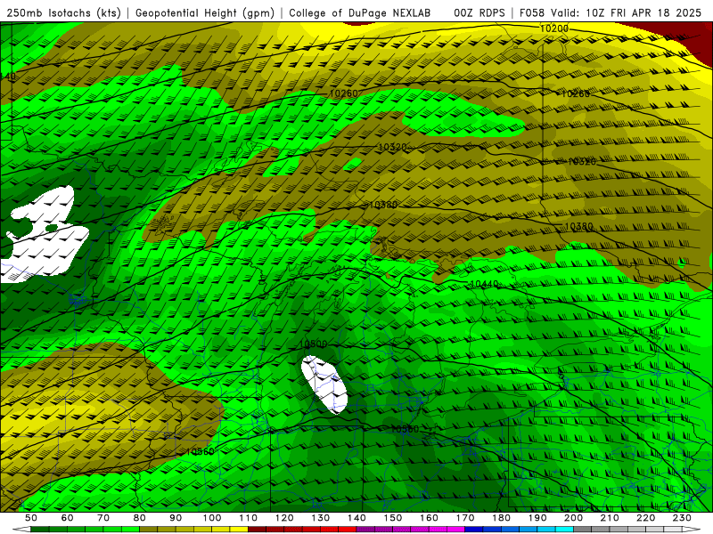
Task: Click the 120 kt colorbar label
Action: 284,518
